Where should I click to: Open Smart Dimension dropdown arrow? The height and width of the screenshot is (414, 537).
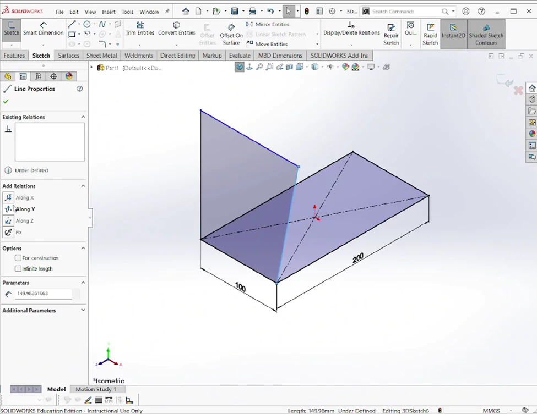43,45
